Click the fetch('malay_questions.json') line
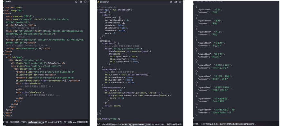Screen dimensions: 281x126 [123, 49]
